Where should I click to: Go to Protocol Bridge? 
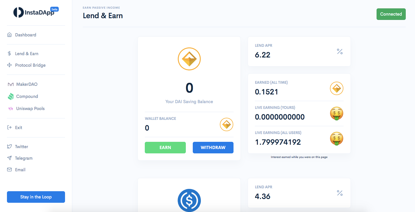30,65
